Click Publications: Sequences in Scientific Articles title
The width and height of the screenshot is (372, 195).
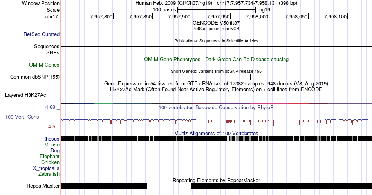coord(216,41)
